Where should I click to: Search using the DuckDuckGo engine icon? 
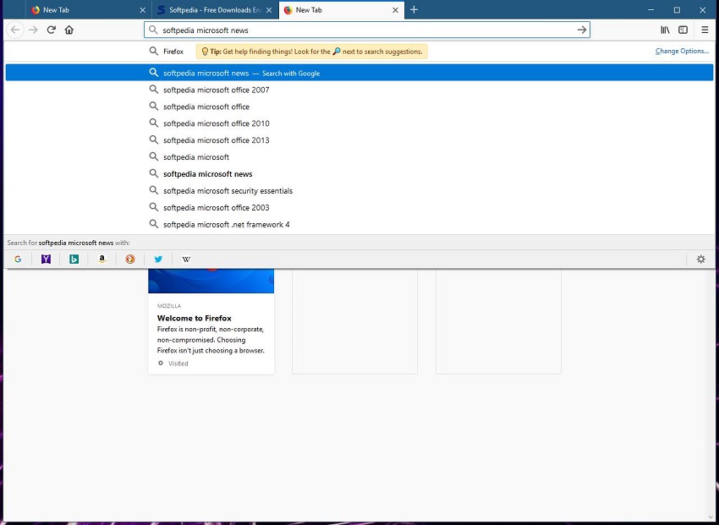(x=130, y=260)
